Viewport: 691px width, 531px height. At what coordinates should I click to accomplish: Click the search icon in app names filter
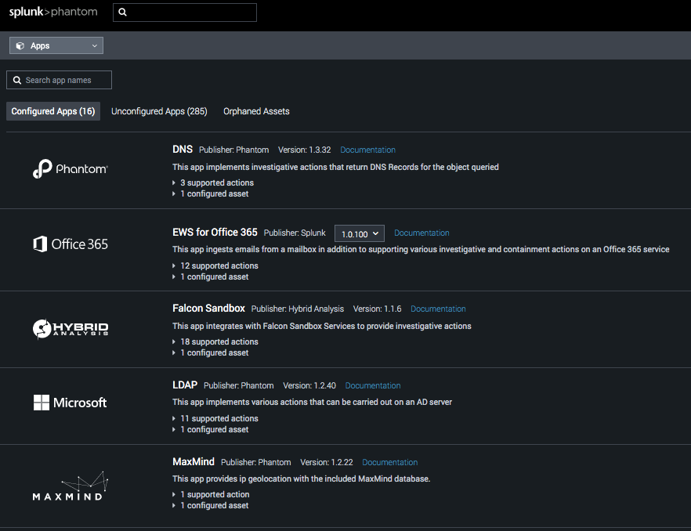pyautogui.click(x=16, y=79)
